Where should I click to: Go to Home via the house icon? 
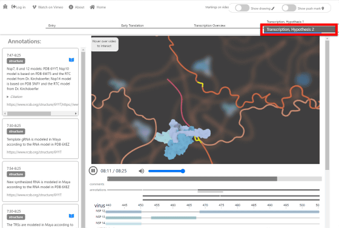92,7
